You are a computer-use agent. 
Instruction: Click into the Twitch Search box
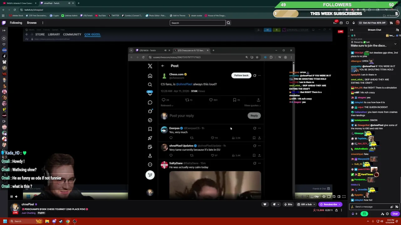(197, 23)
